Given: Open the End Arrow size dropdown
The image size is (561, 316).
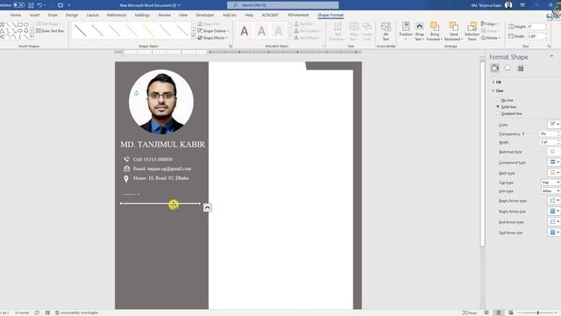Looking at the screenshot, I should pos(554,232).
